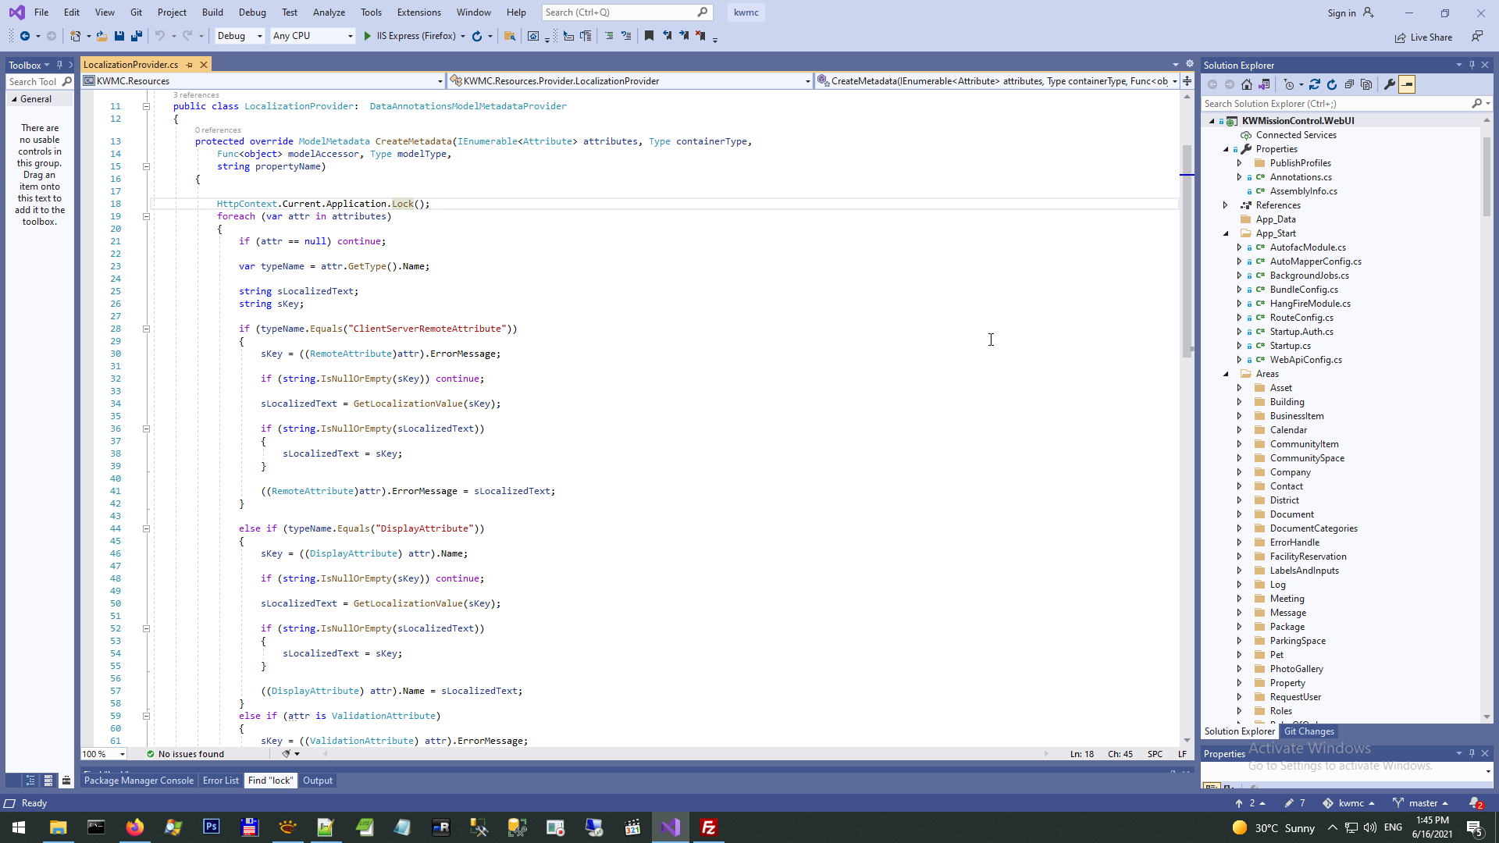Collapse the foreach block outlining toggle
This screenshot has height=843, width=1499.
(x=146, y=216)
